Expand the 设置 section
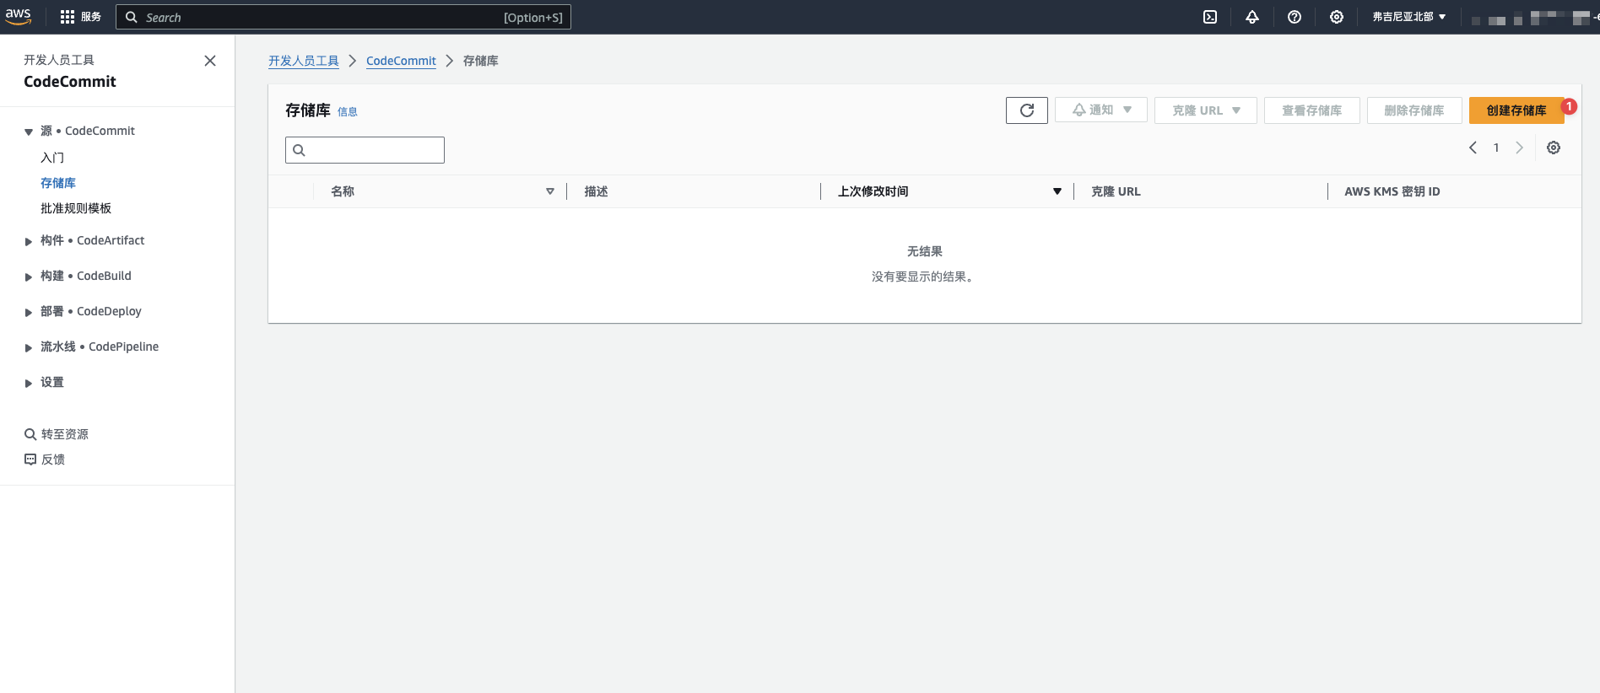This screenshot has width=1600, height=693. pyautogui.click(x=29, y=383)
